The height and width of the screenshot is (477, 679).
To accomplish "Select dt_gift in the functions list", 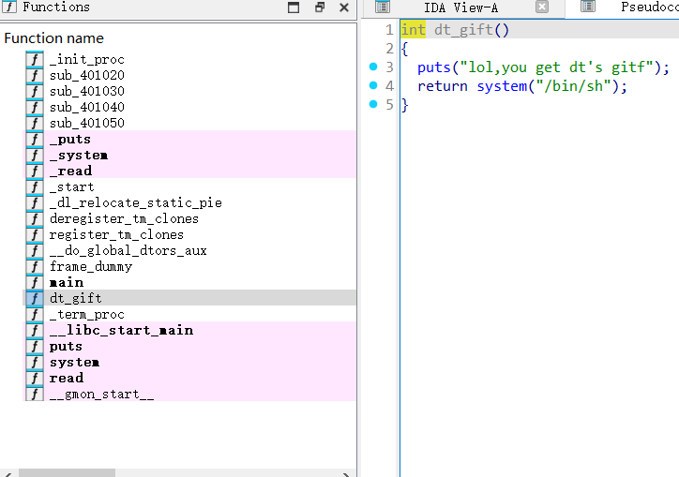I will point(76,299).
